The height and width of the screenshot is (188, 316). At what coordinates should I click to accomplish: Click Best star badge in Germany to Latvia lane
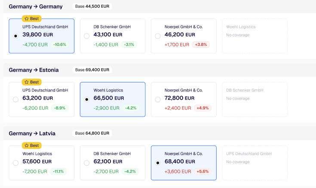32,146
